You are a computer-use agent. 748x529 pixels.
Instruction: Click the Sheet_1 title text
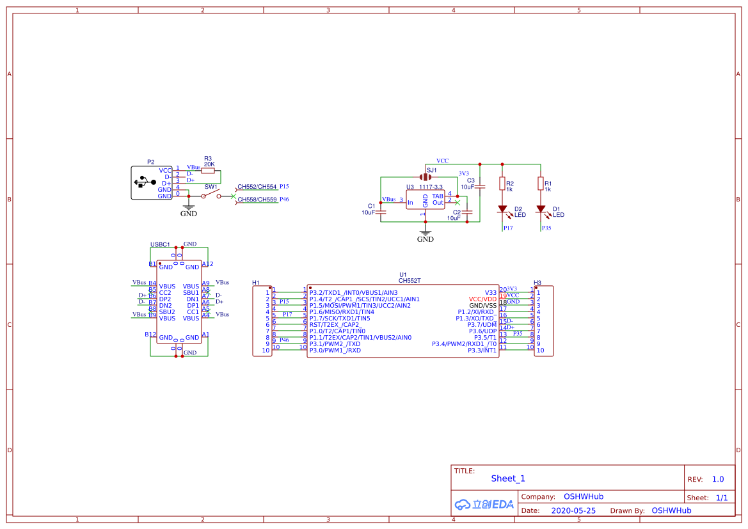[506, 478]
